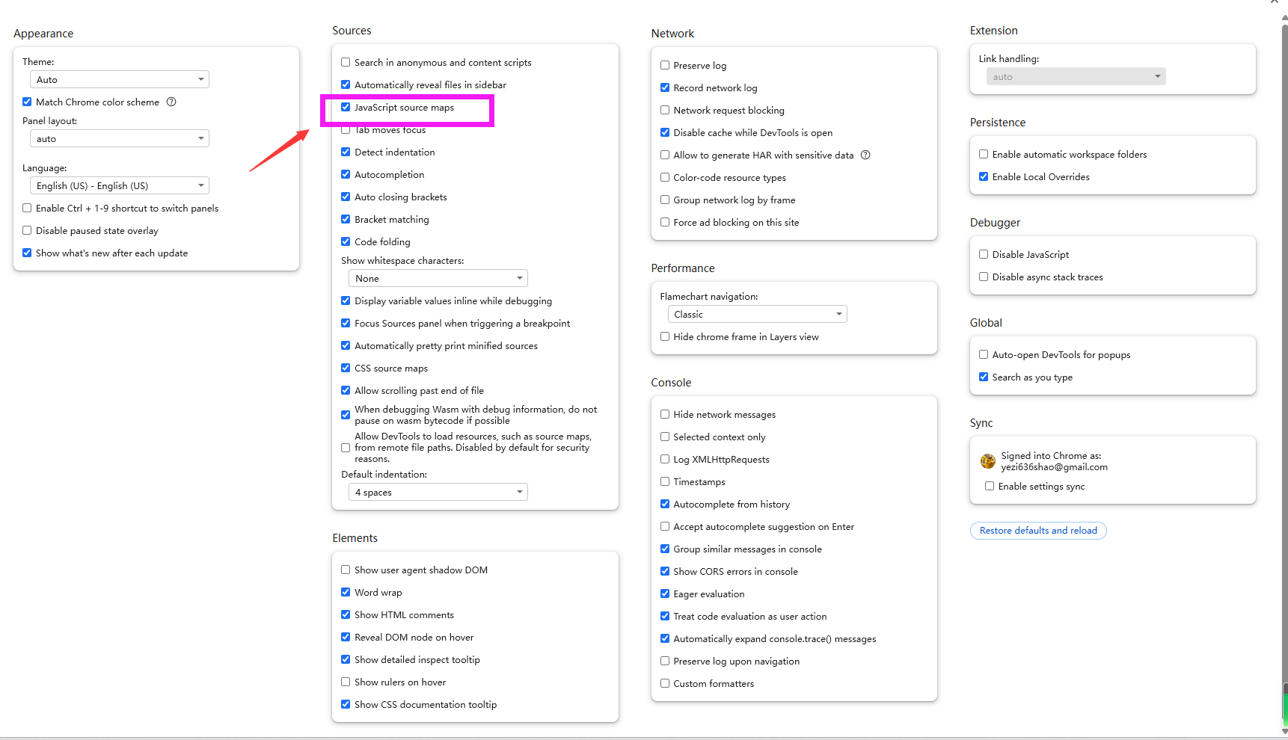Enable Preserve log in Network
This screenshot has height=740, width=1288.
[665, 66]
